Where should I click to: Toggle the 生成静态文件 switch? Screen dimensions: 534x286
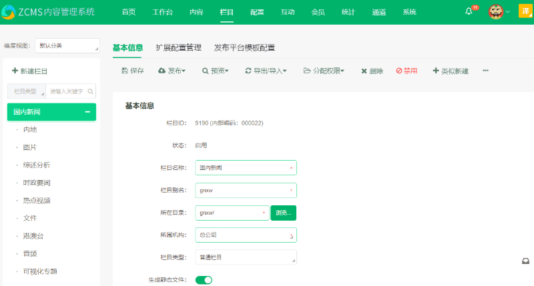[204, 280]
